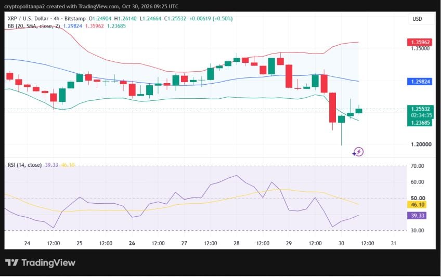Click the purple 39.33 RSI value label

(x=417, y=216)
